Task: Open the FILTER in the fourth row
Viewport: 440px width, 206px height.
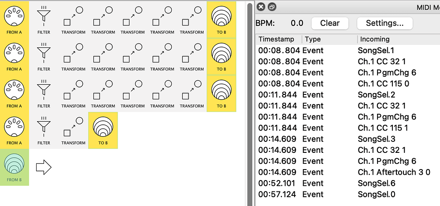Action: click(x=44, y=130)
